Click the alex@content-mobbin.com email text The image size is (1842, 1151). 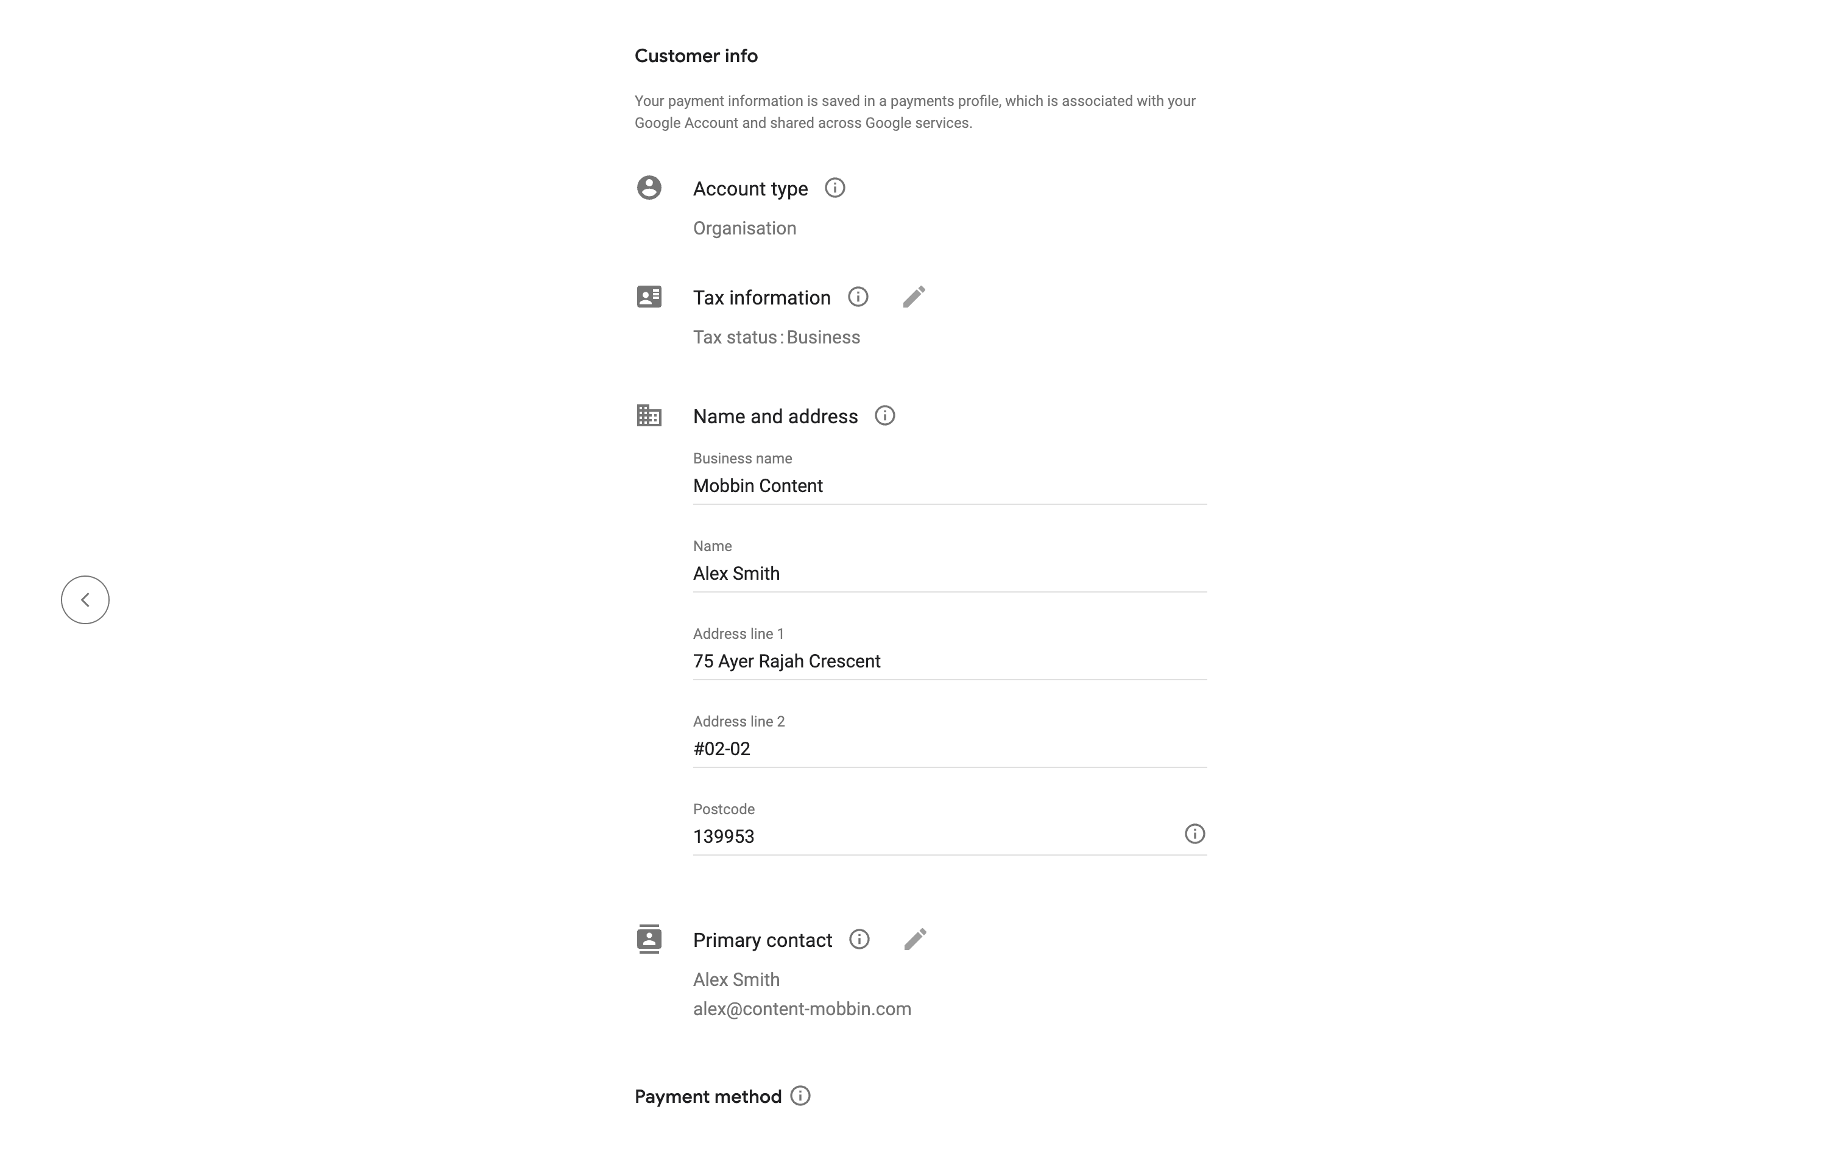tap(802, 1008)
